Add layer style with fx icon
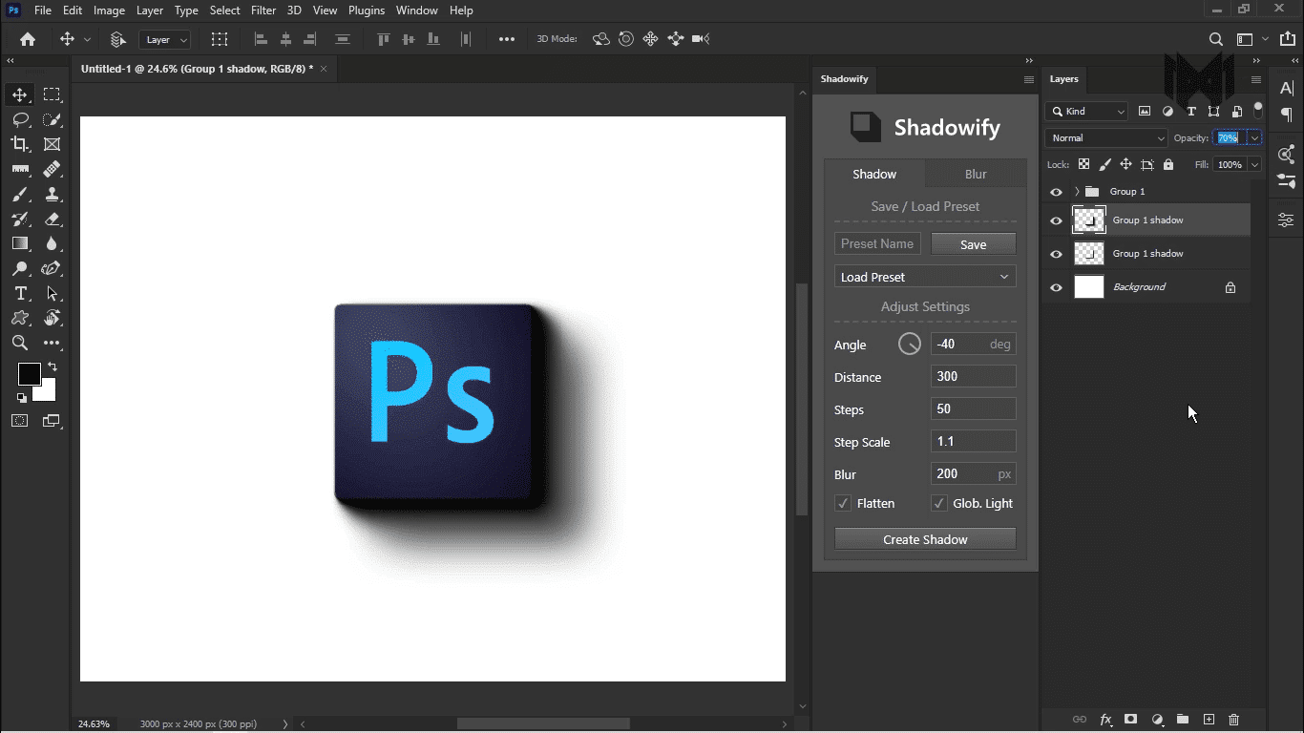This screenshot has width=1304, height=733. click(1105, 720)
